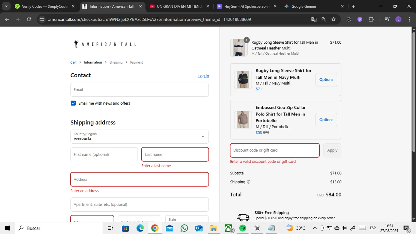Open site information icon in address bar
Screen dimensions: 416x234
point(42,19)
